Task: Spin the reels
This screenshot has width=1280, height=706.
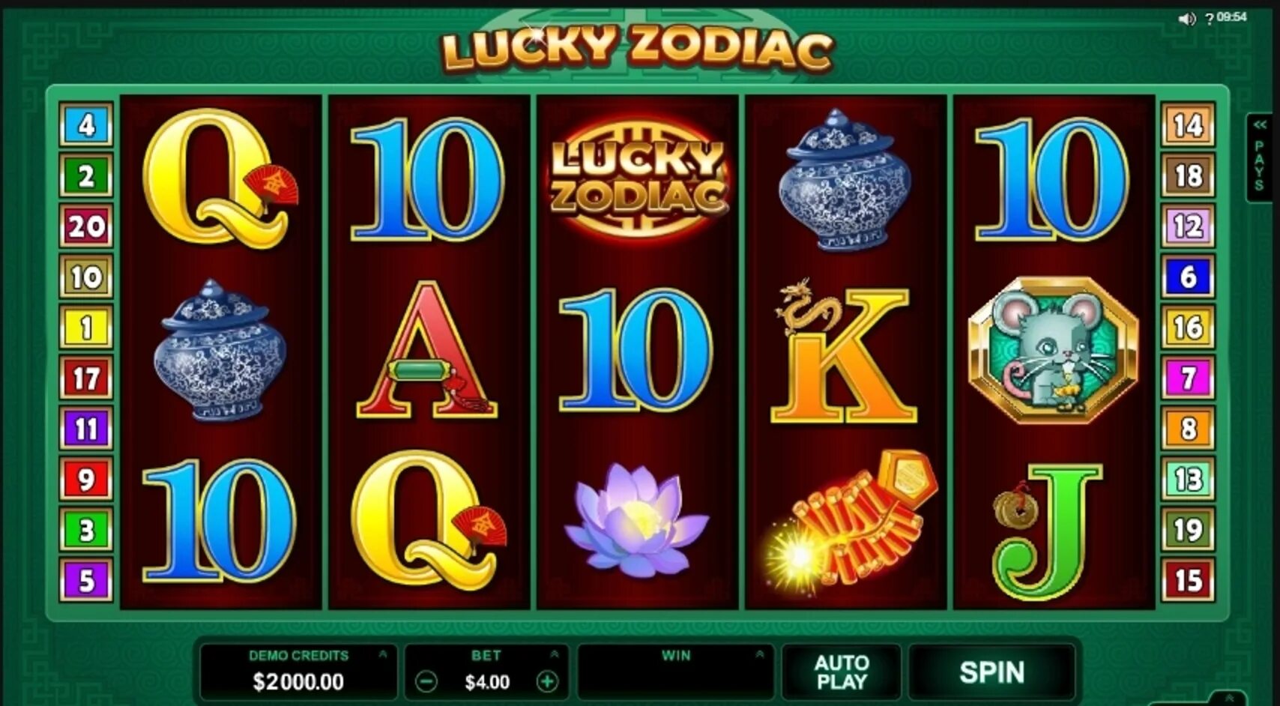Action: (x=991, y=672)
